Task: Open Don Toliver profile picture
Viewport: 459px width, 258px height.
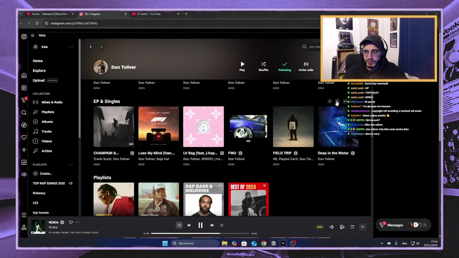Action: [101, 67]
